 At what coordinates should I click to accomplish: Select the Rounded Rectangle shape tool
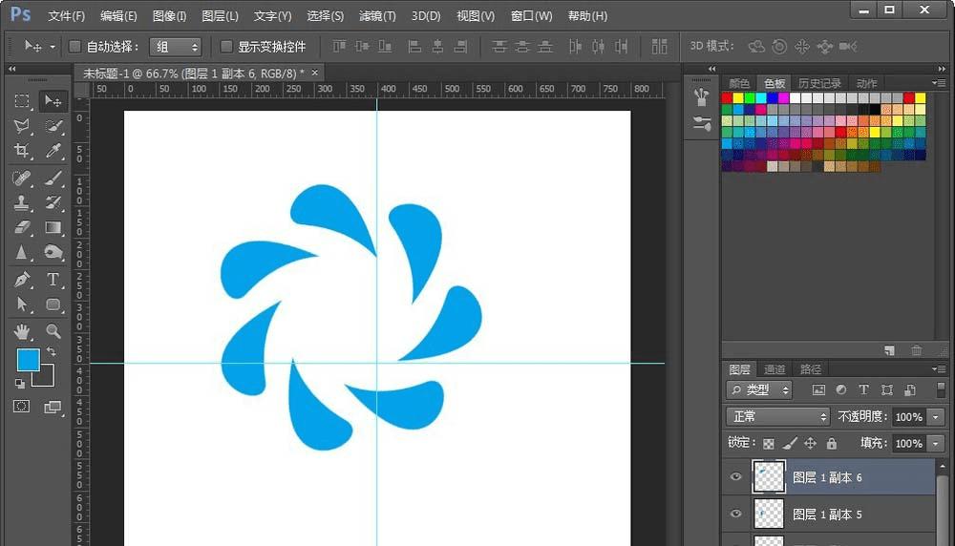coord(53,304)
